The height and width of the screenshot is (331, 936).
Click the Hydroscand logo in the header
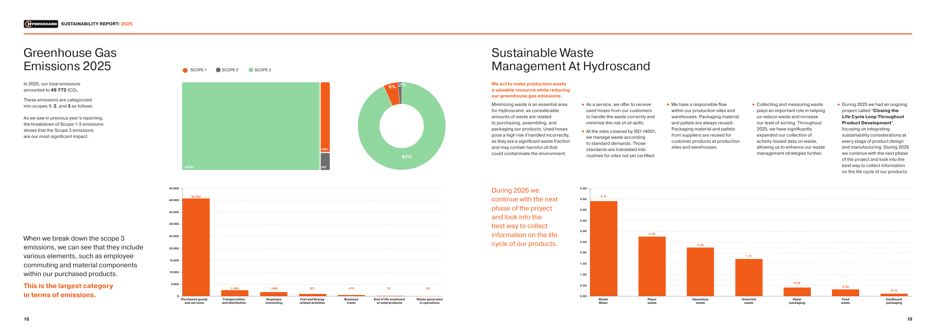tap(41, 24)
